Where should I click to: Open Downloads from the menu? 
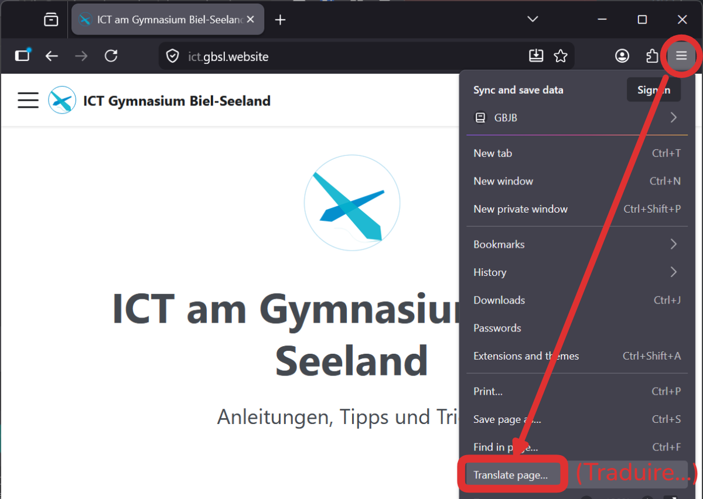(577, 300)
